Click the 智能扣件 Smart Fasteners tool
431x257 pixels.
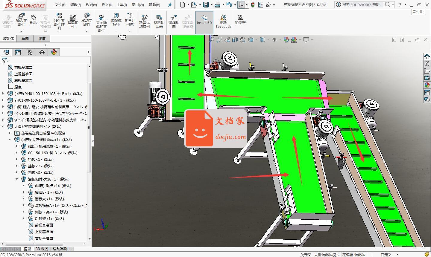[x=73, y=22]
